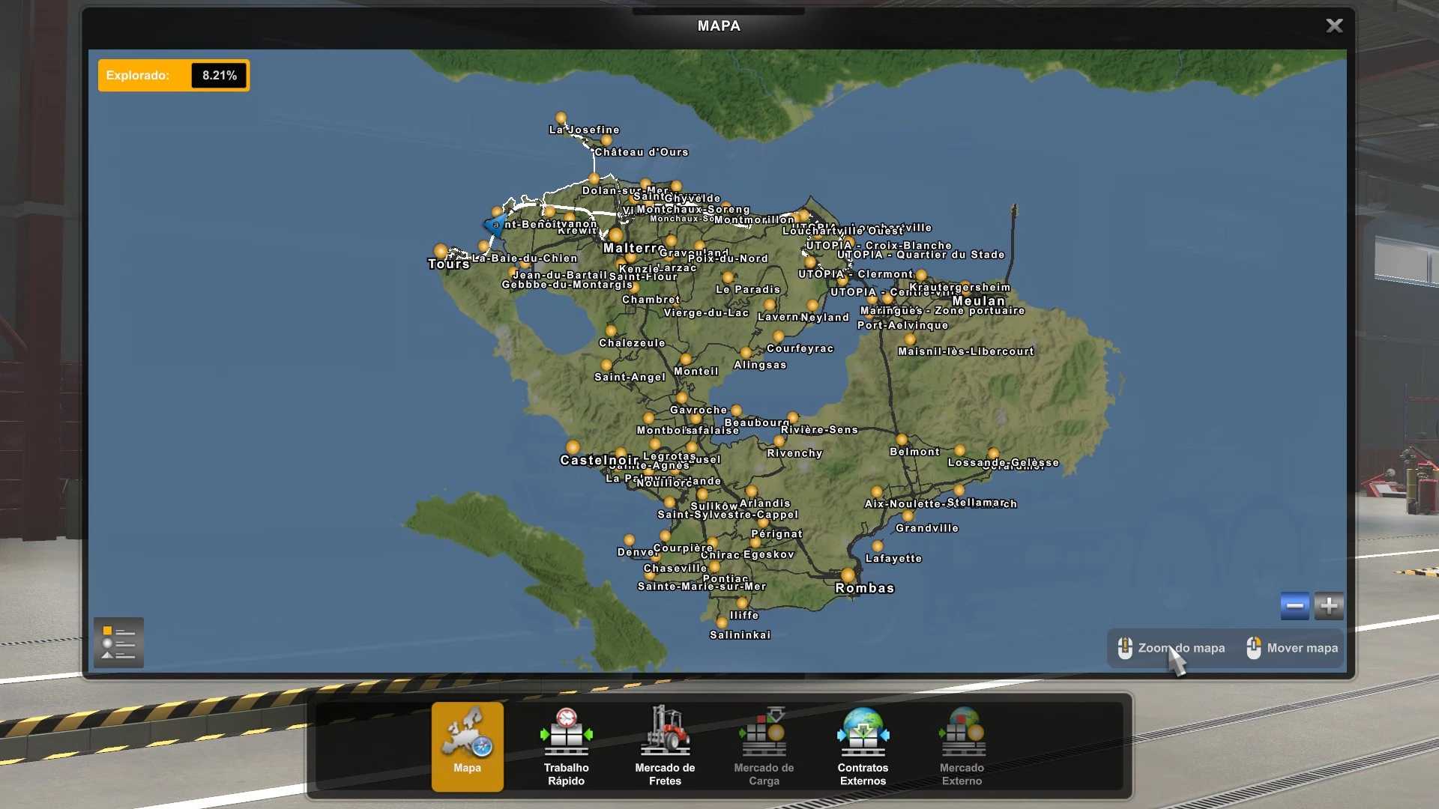Zoom in with the plus button

point(1329,606)
